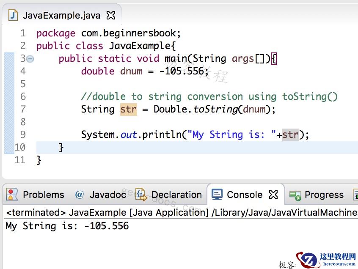Select the Console tab

[x=245, y=194]
